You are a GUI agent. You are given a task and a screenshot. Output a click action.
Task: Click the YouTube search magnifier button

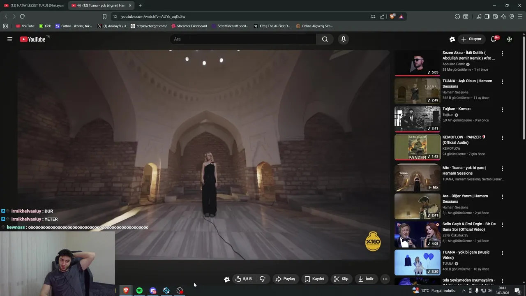[325, 39]
